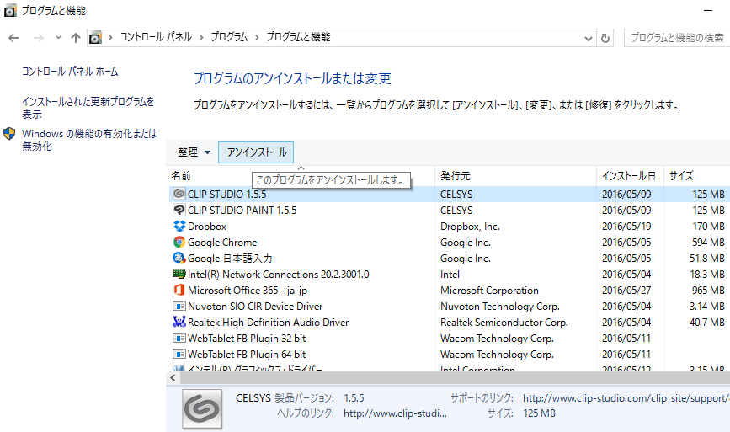730x432 pixels.
Task: Open インストールされた更新プログラムを表示 link
Action: click(x=88, y=108)
